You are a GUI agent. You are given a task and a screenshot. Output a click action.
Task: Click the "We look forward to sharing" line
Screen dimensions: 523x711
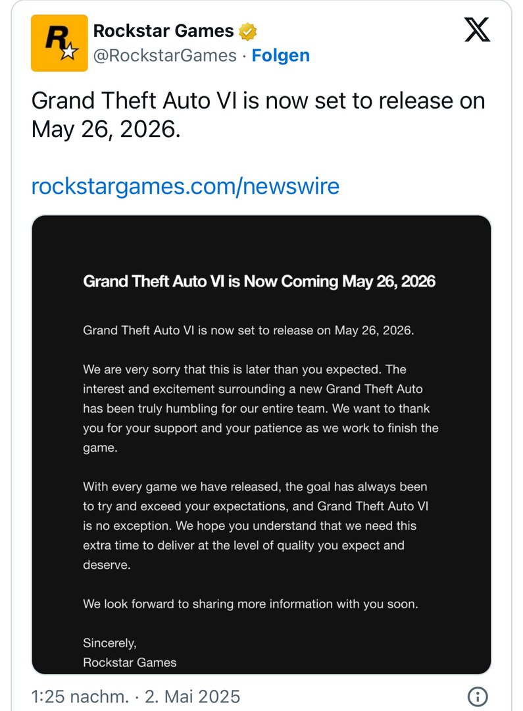[x=250, y=604]
